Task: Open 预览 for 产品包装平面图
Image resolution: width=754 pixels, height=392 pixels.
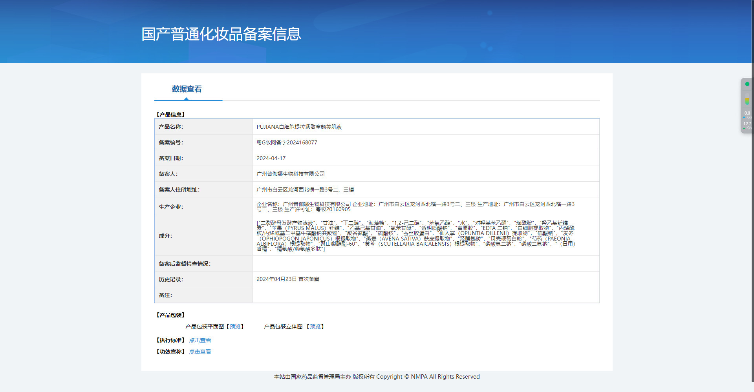Action: (x=235, y=326)
